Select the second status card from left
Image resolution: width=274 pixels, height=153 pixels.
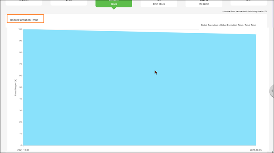point(69,3)
